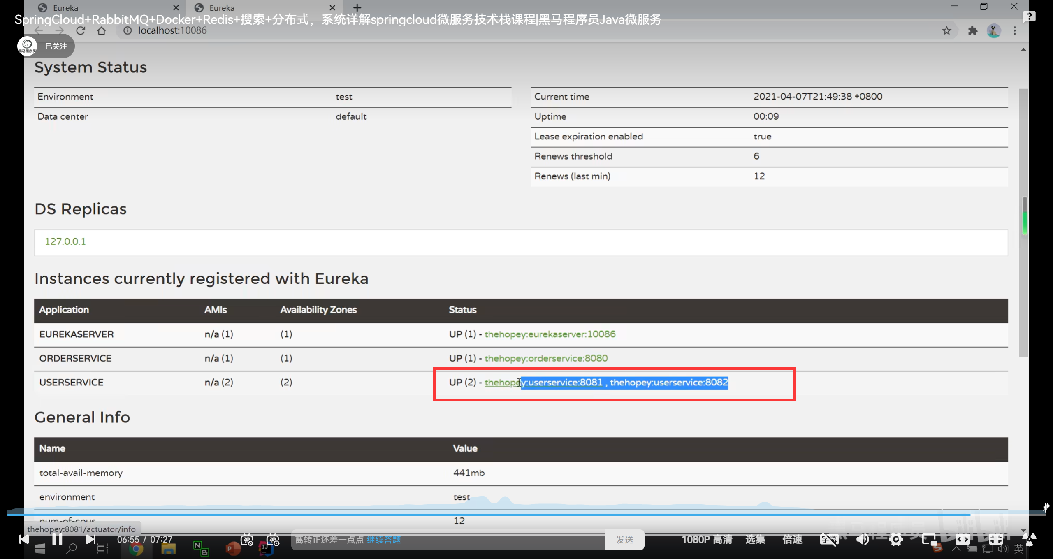This screenshot has height=559, width=1053.
Task: Mute the video player volume
Action: coord(863,539)
